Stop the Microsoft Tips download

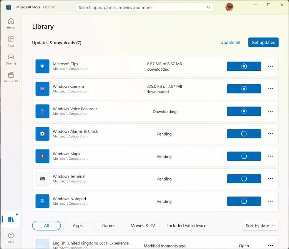coord(244,66)
